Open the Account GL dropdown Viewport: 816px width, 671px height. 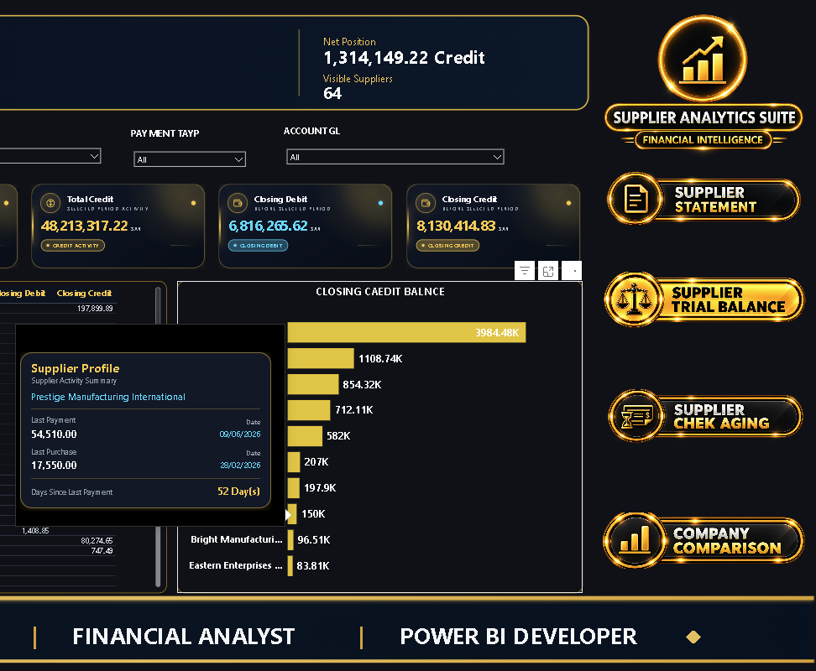pyautogui.click(x=395, y=157)
